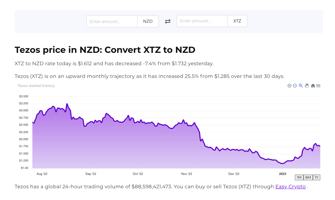Screen dimensions: 335x200
Task: Click the Aug '22 axis label
Action: [42, 174]
